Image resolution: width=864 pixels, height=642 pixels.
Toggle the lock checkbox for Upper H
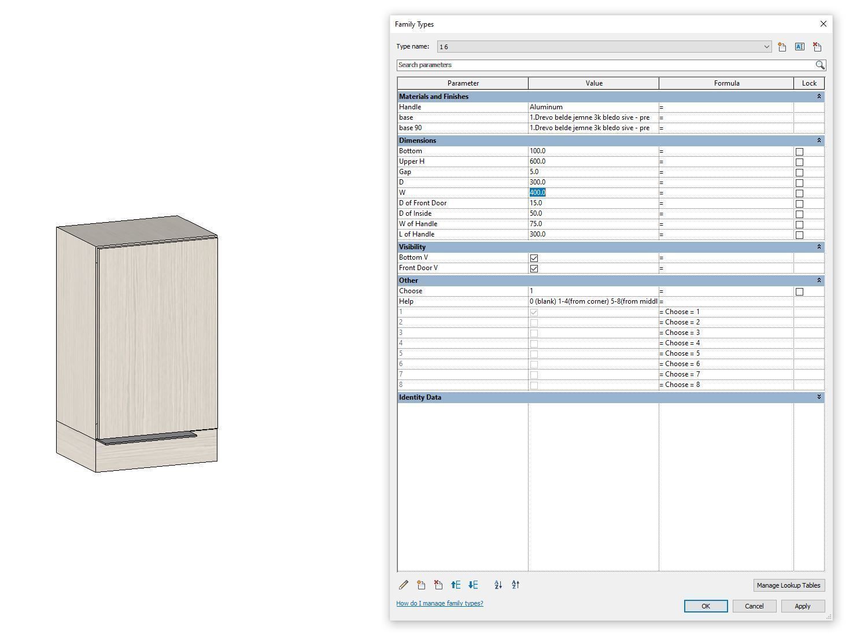[799, 162]
